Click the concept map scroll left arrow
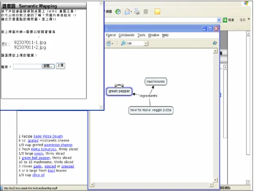Viewport: 254px width, 191px height. pos(92,185)
